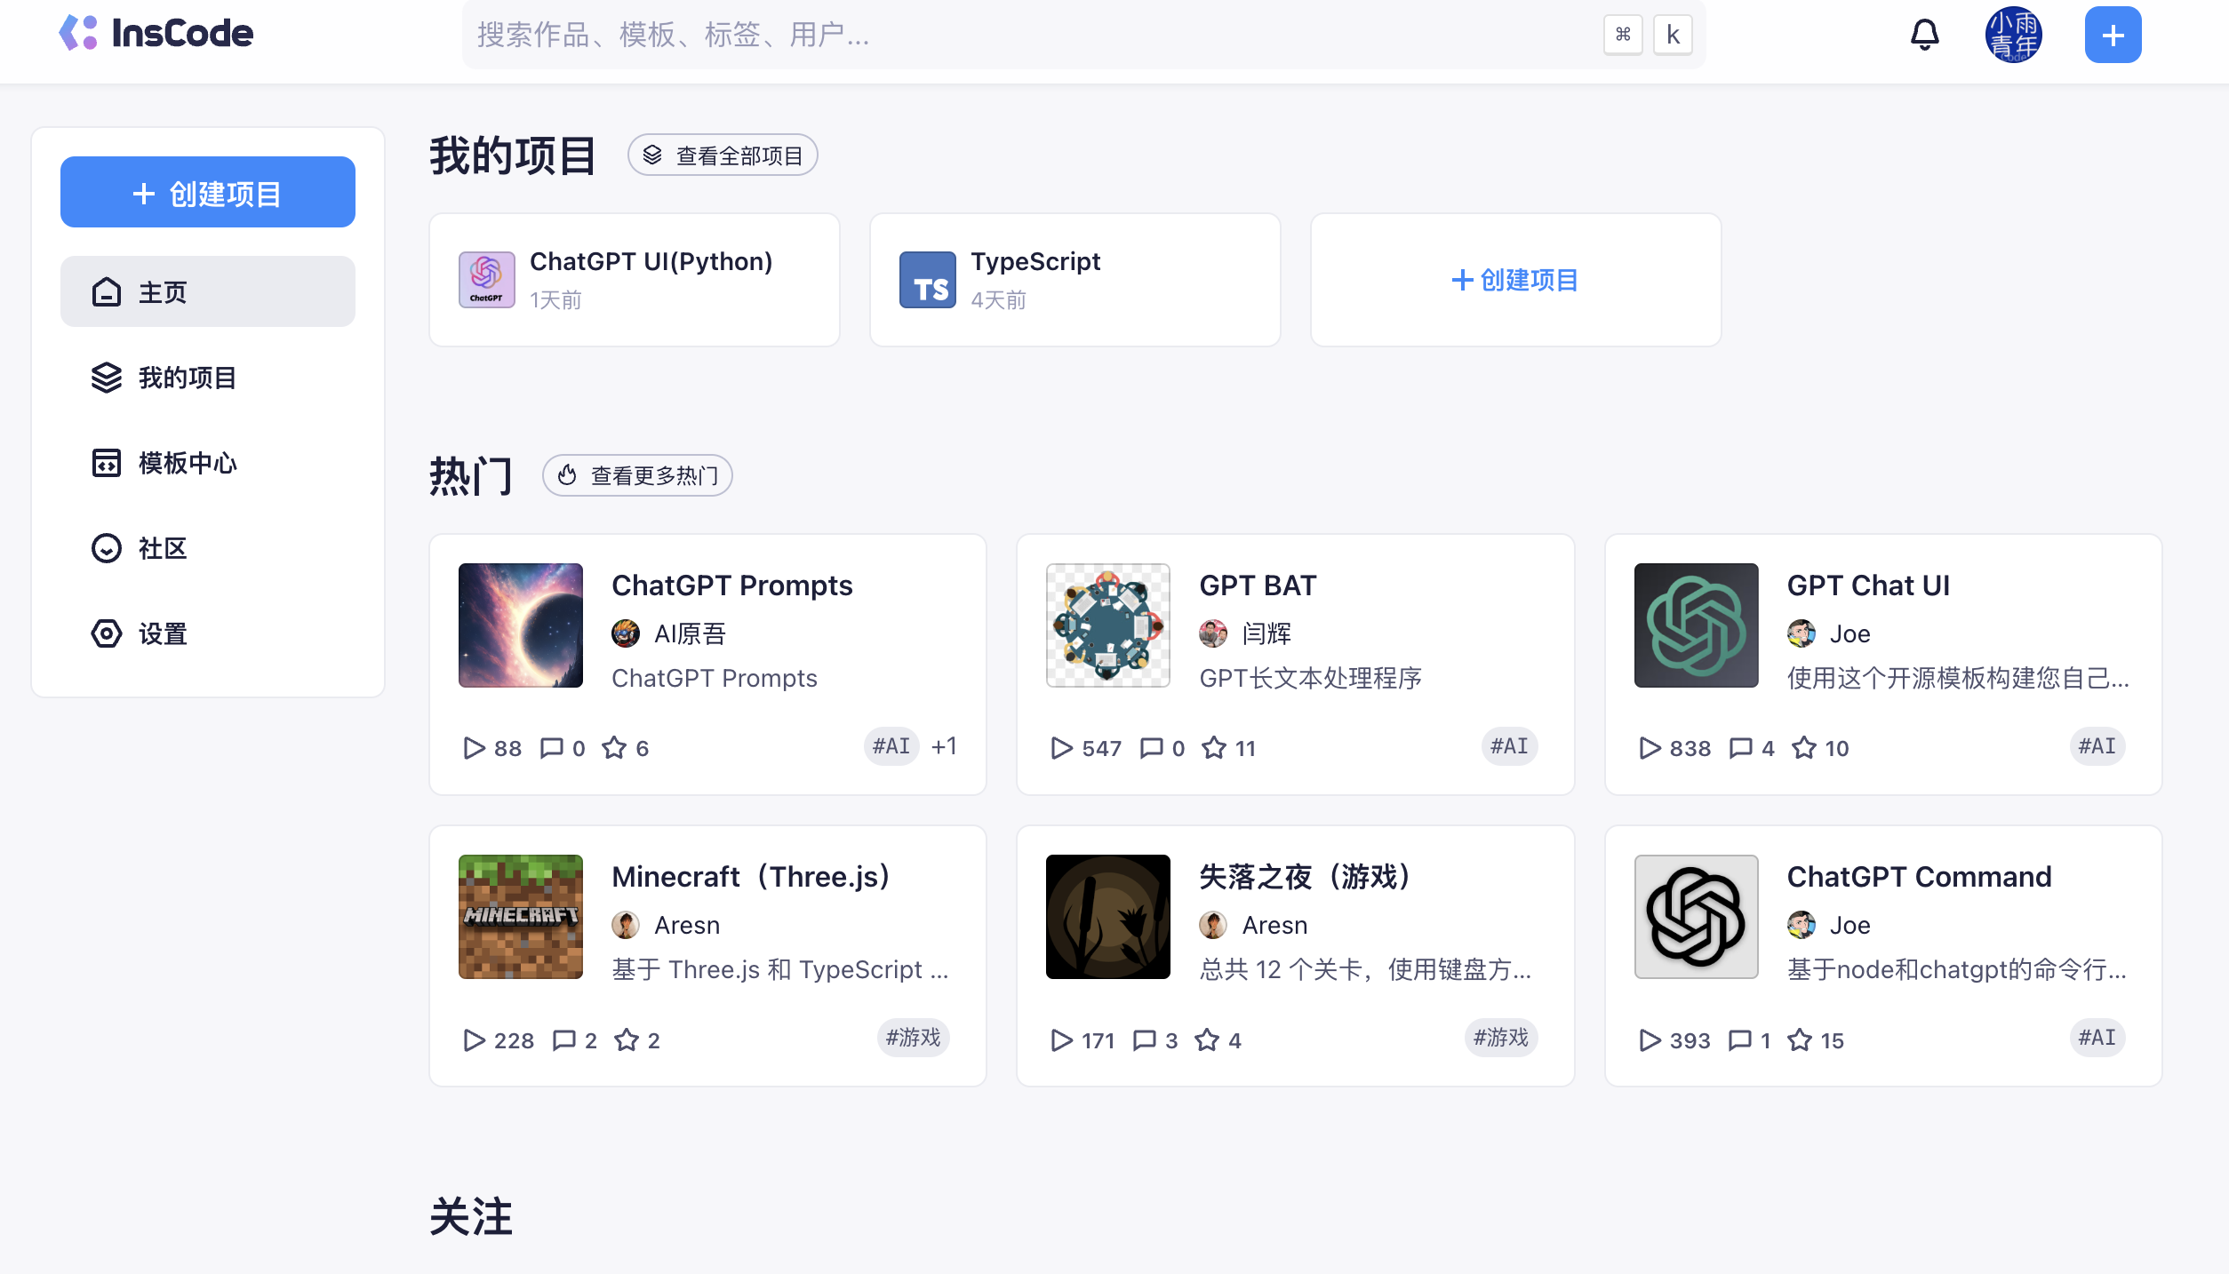Expand the +1 tag on ChatGPT Prompts
The width and height of the screenshot is (2229, 1274).
(943, 746)
